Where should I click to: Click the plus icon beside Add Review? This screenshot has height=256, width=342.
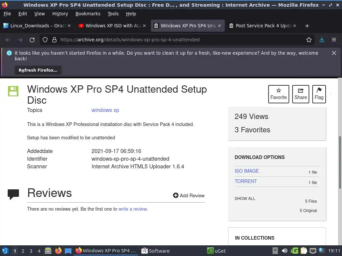click(176, 195)
